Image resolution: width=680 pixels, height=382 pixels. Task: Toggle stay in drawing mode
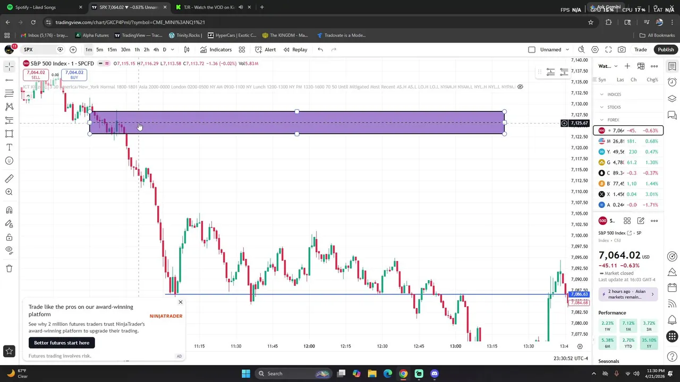(9, 223)
